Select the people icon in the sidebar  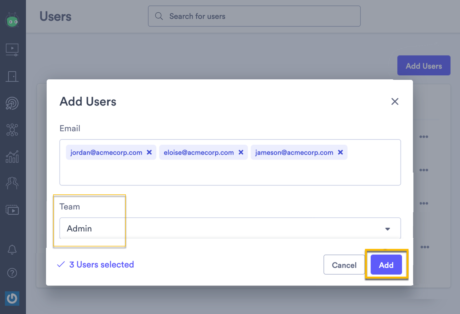pos(12,183)
